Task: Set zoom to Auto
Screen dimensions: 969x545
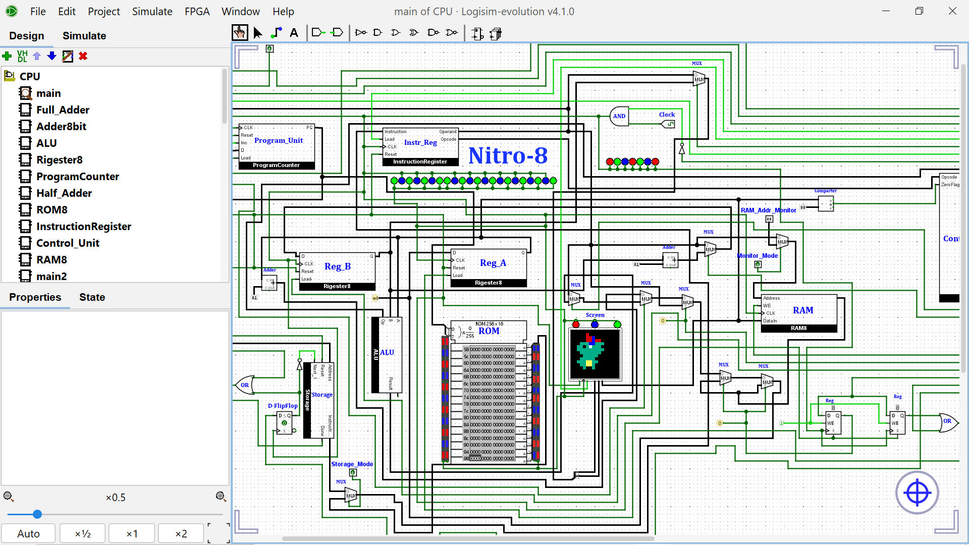Action: [28, 533]
